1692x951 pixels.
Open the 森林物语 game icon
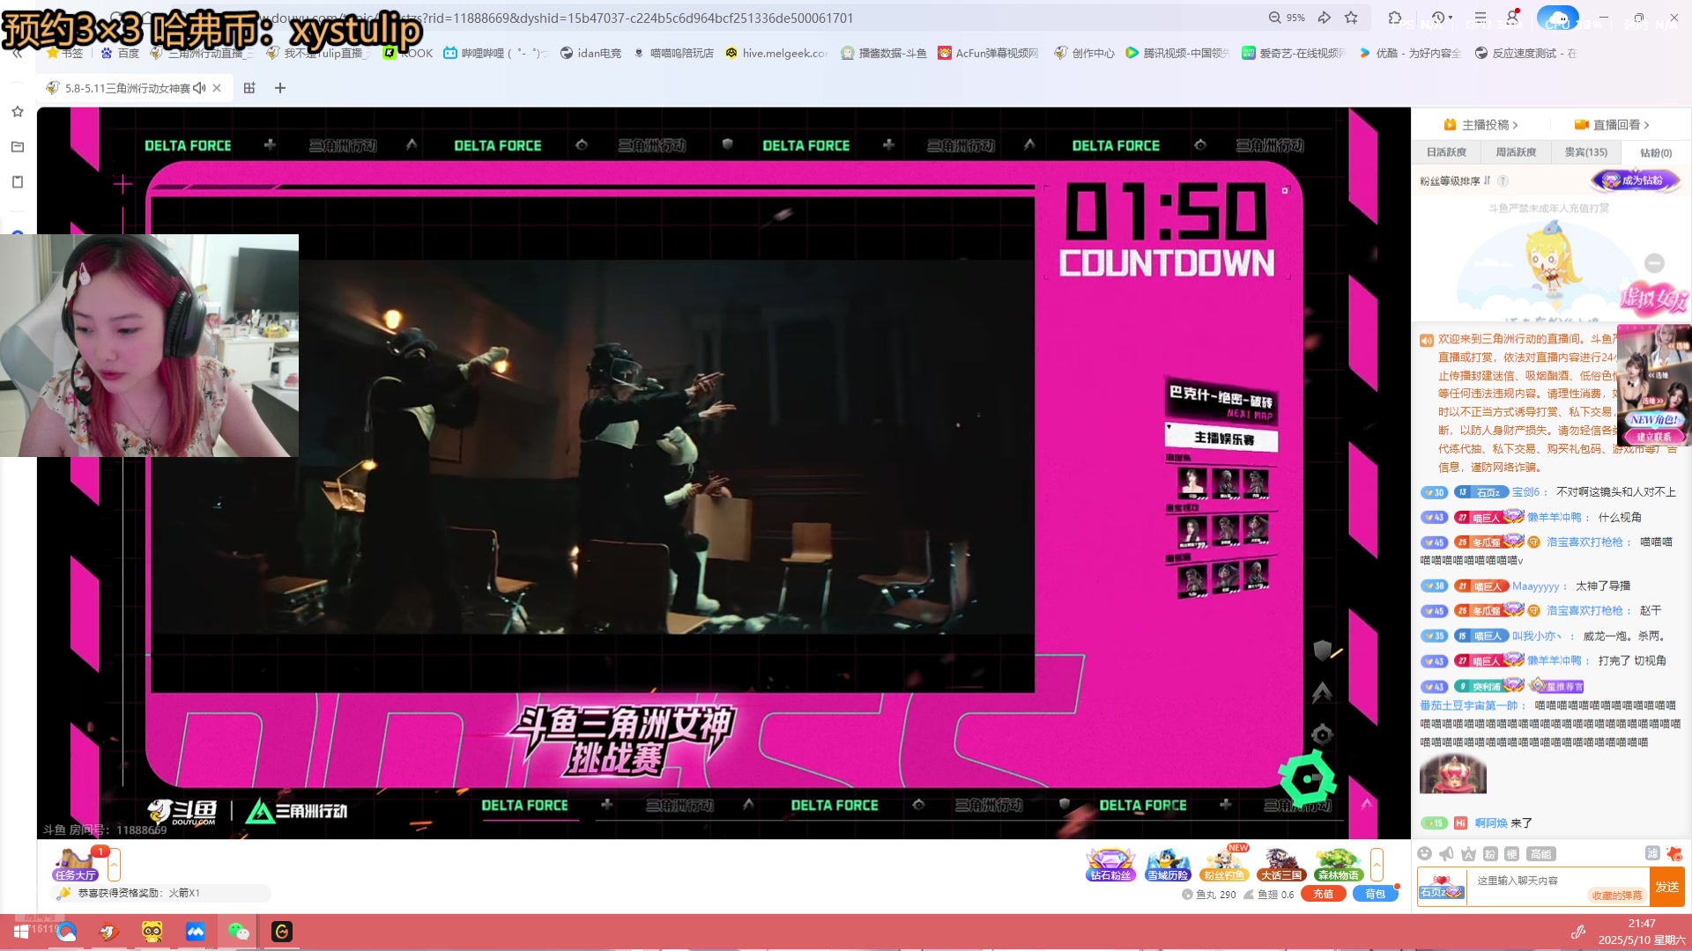[x=1339, y=864]
